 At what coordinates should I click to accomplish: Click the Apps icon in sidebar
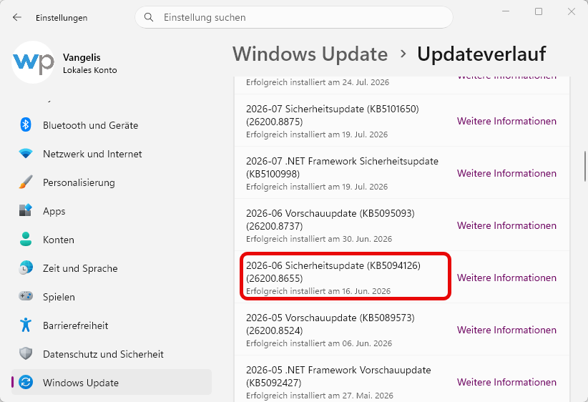coord(26,210)
